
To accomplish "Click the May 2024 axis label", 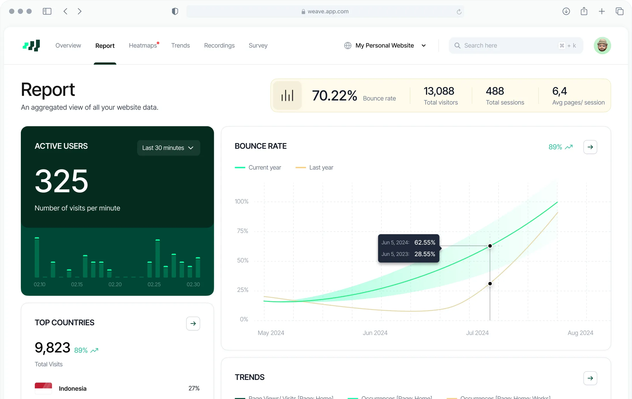I will tap(271, 333).
